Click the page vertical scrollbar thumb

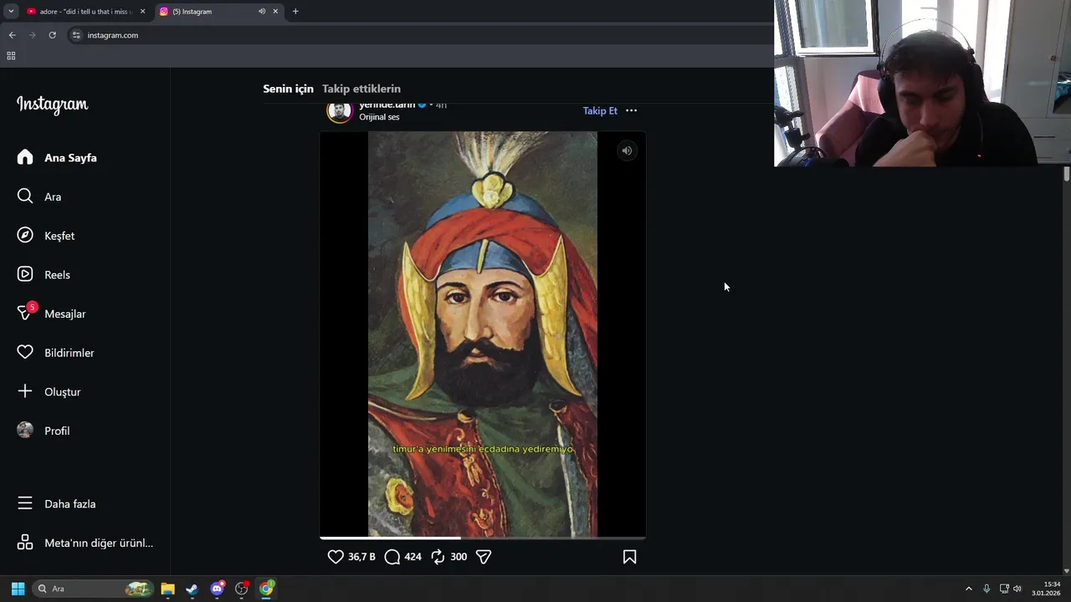coord(1067,174)
